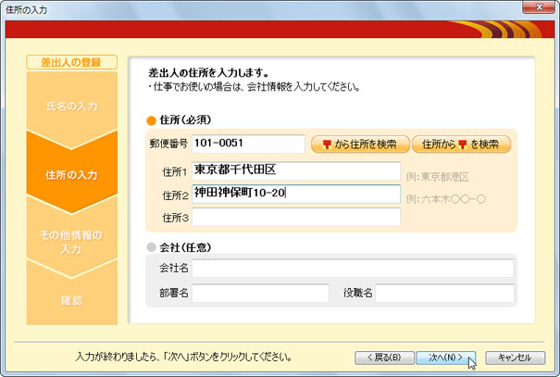The width and height of the screenshot is (560, 377).
Task: Select the 住所の入力 step in sidebar
Action: coord(71,174)
